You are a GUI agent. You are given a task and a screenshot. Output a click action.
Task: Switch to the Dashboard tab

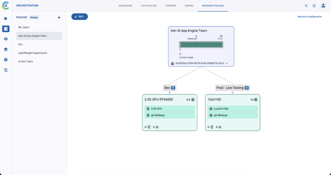pyautogui.click(x=125, y=6)
